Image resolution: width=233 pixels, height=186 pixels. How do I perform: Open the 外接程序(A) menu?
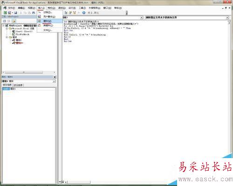(x=95, y=8)
